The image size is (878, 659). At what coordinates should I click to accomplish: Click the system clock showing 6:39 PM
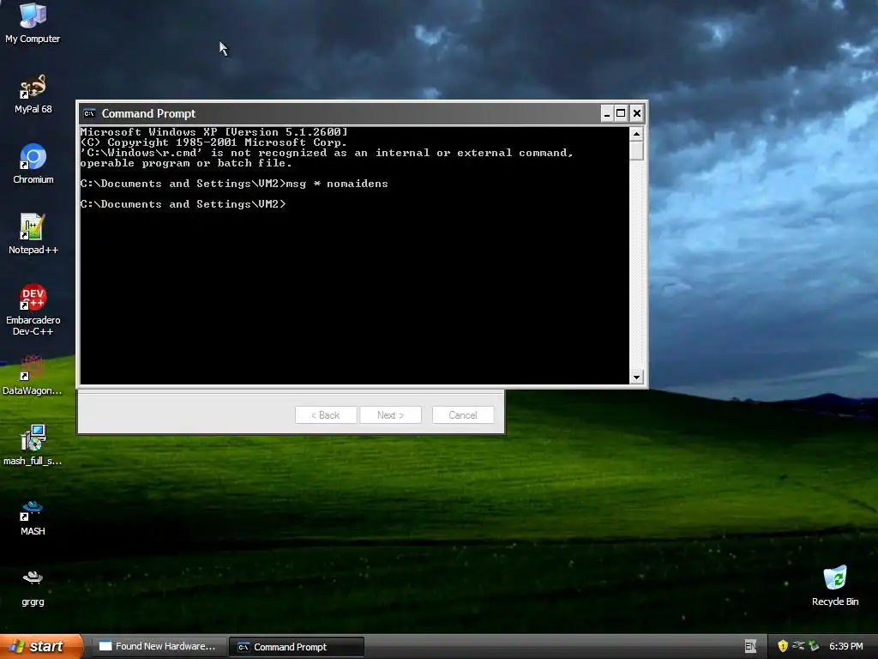846,646
